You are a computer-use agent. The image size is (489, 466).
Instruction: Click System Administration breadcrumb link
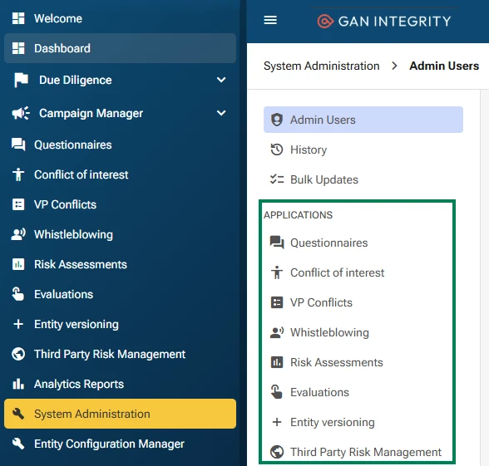point(322,66)
